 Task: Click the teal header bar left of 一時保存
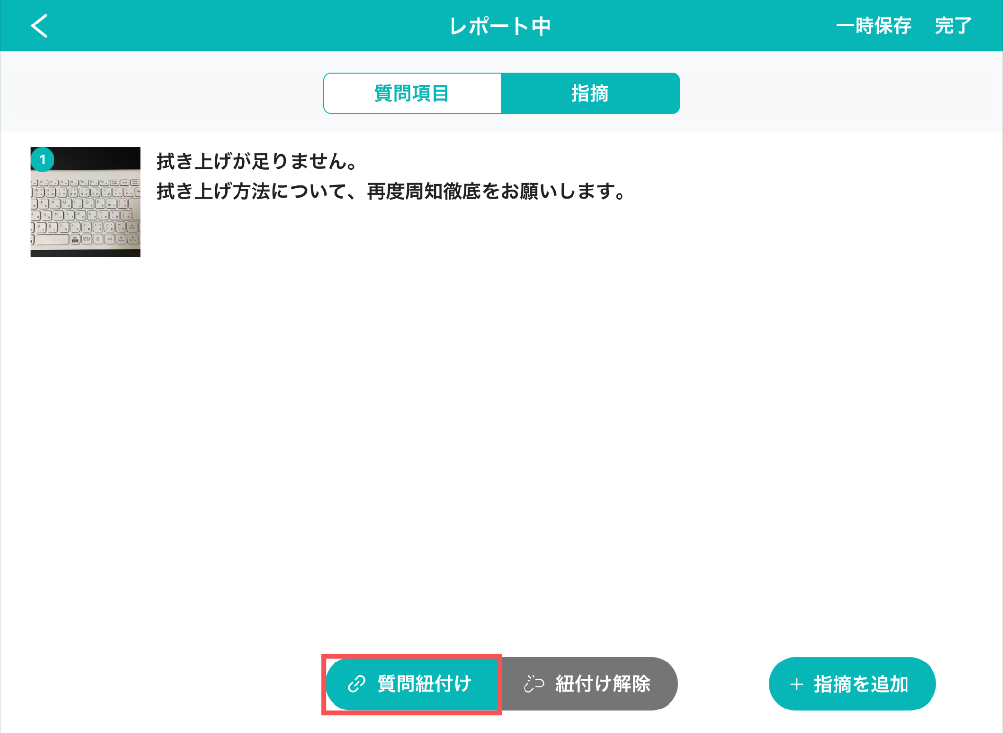(710, 26)
